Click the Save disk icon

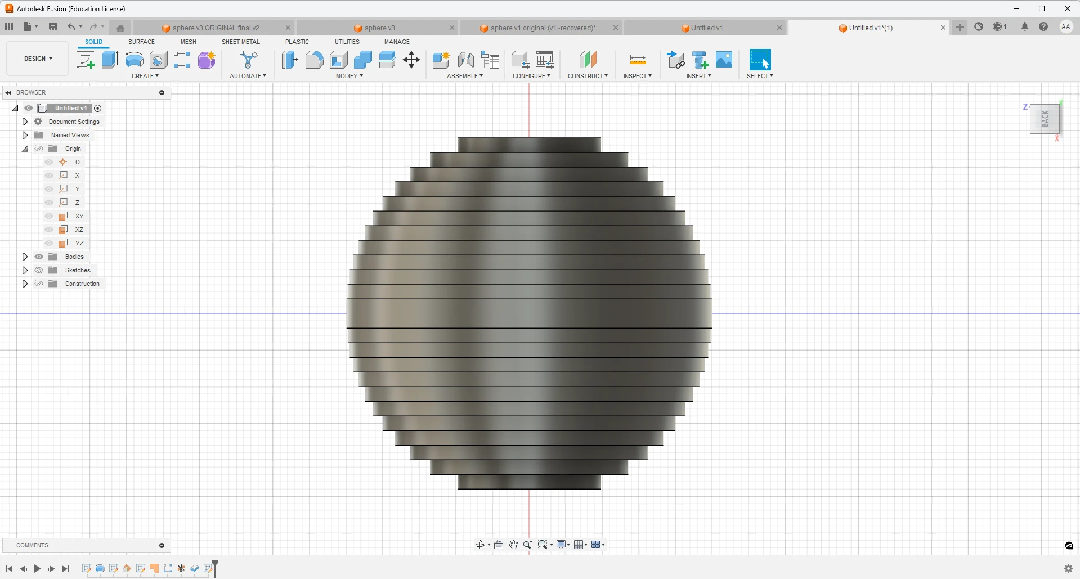click(x=53, y=26)
